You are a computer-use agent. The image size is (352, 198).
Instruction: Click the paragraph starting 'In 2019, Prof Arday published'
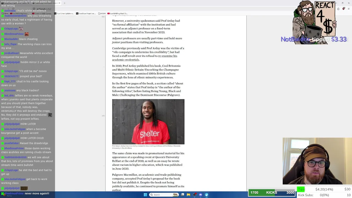click(x=146, y=71)
